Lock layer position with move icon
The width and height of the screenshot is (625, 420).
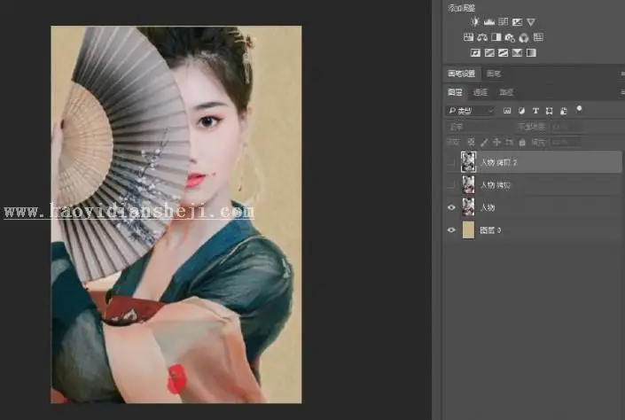coord(496,142)
